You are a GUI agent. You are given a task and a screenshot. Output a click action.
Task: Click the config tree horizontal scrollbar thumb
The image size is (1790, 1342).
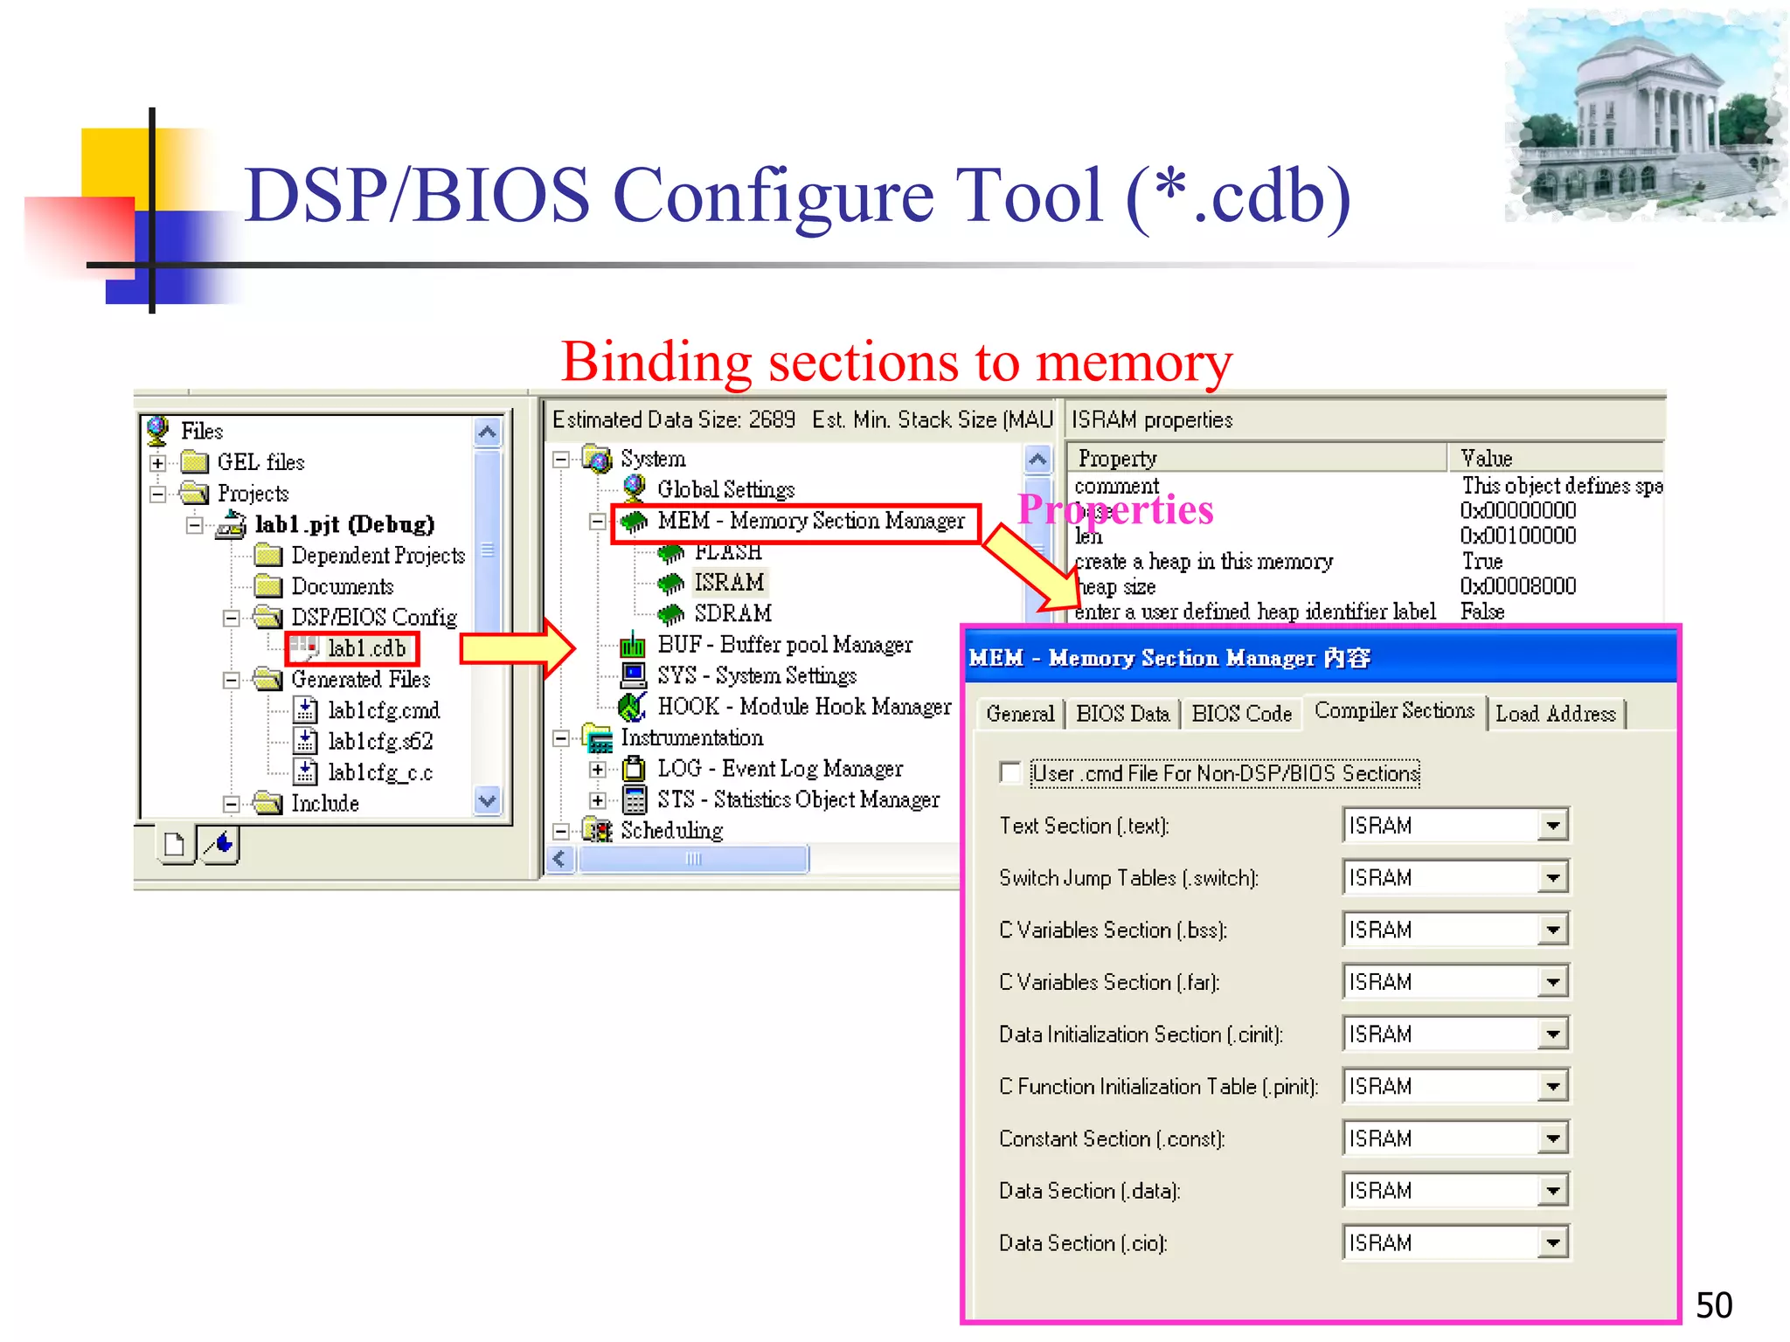693,859
